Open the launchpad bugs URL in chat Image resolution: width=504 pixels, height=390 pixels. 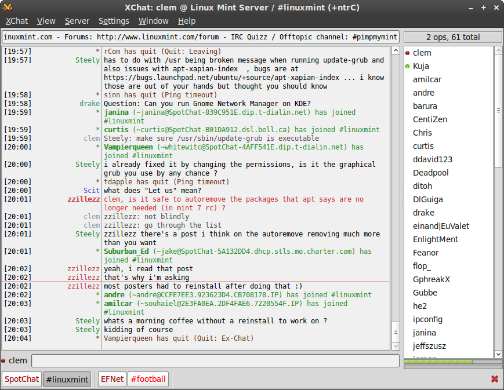point(222,78)
